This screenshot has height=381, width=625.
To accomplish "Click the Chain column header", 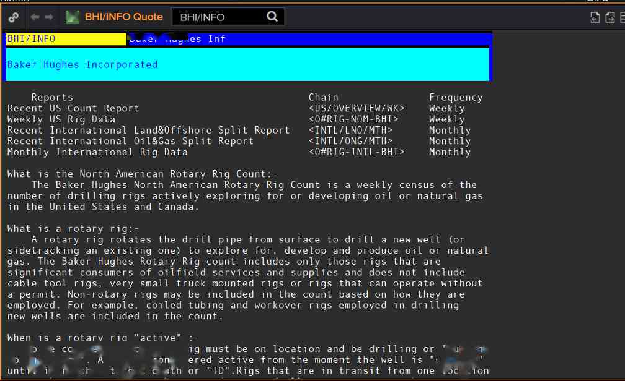I will (324, 98).
